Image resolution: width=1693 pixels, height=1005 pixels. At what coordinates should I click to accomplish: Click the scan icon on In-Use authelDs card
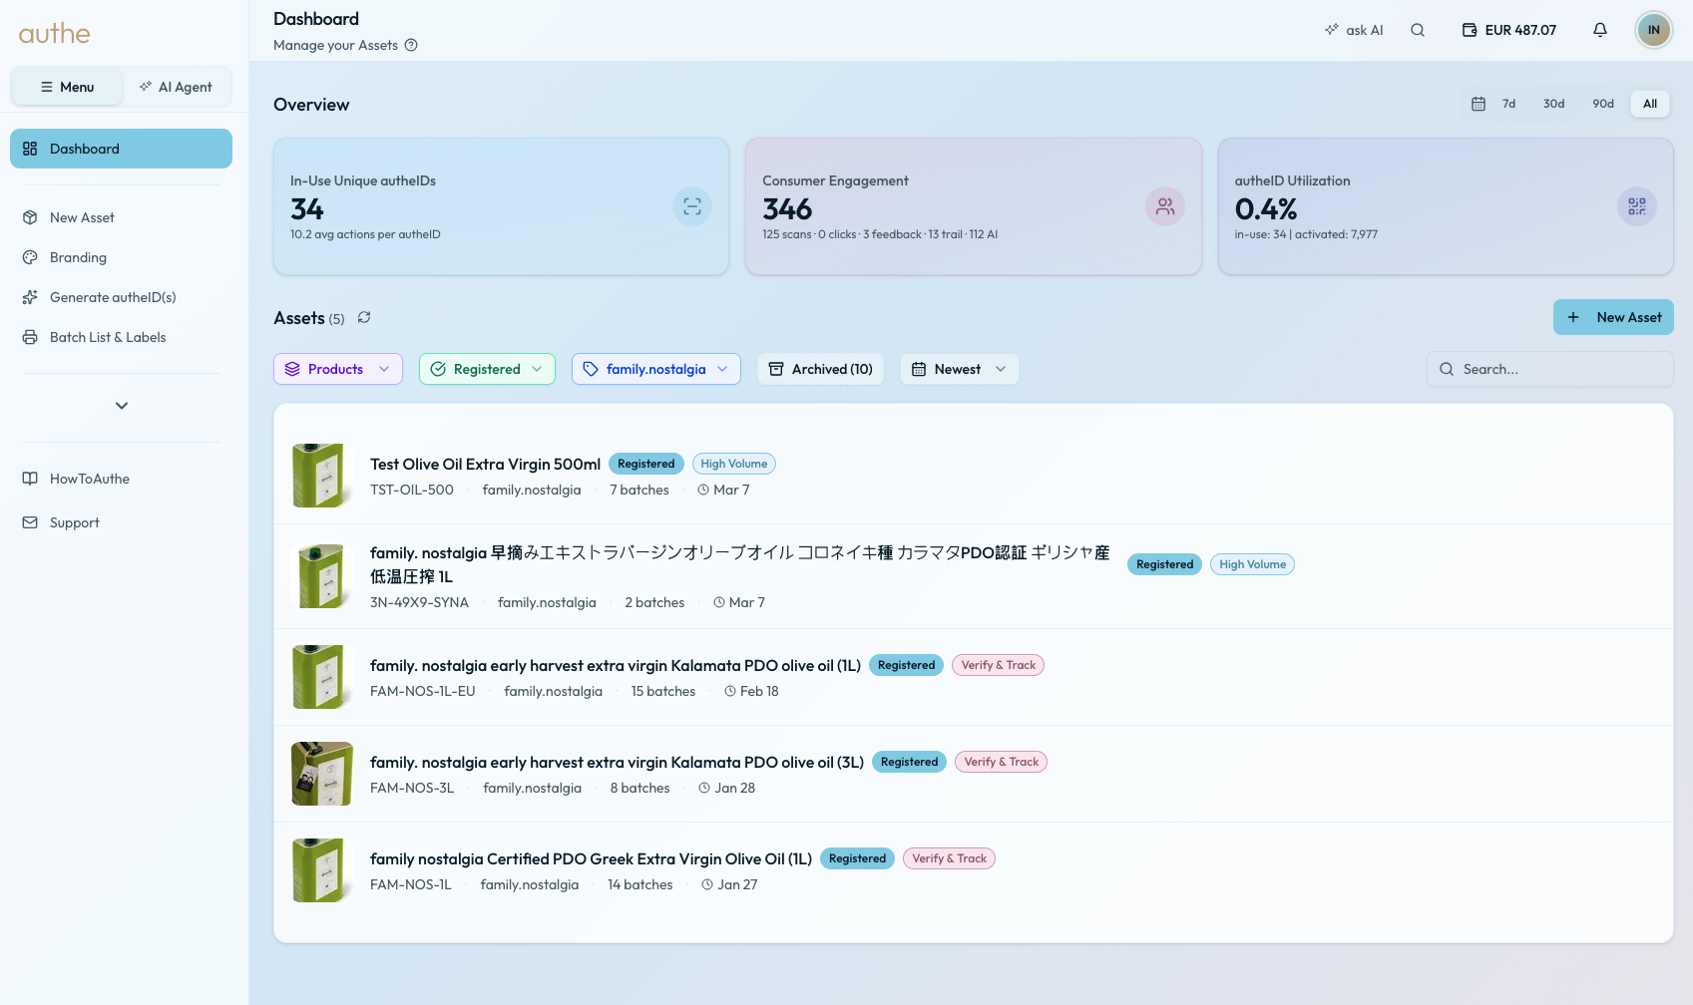[692, 206]
